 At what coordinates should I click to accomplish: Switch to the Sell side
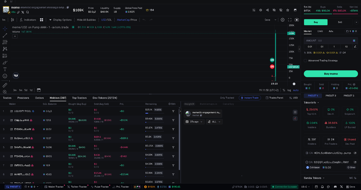[x=340, y=22]
